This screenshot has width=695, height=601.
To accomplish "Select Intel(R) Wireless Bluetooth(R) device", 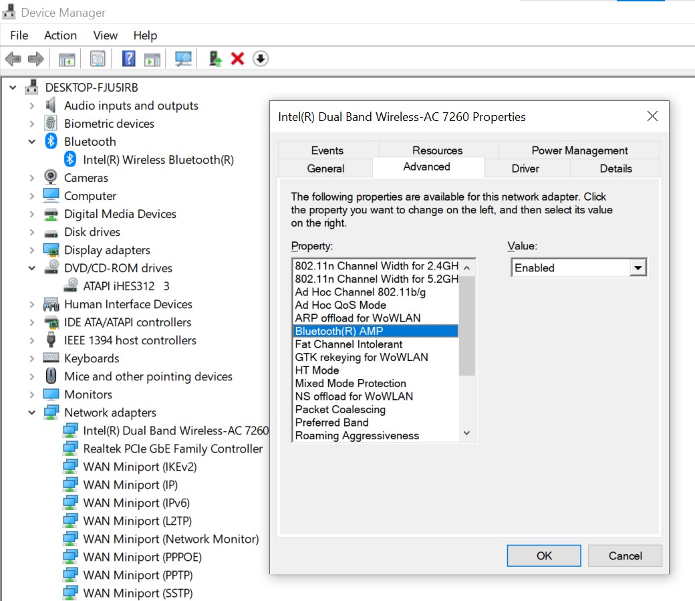I will (158, 160).
